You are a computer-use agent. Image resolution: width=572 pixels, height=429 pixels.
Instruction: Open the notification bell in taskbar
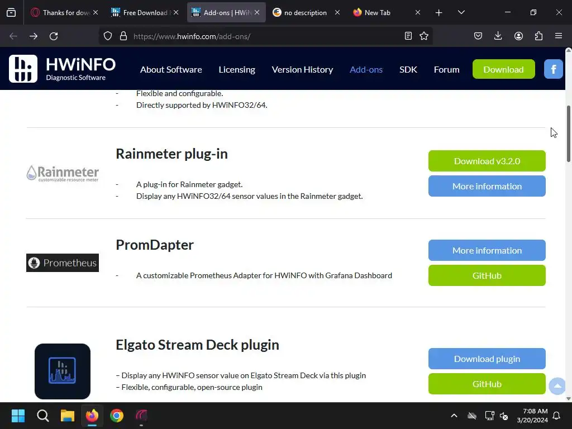click(557, 416)
